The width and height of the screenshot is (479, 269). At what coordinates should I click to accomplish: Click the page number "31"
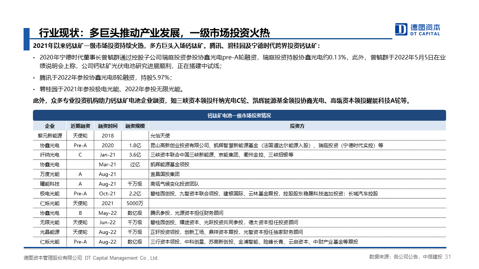point(448,257)
